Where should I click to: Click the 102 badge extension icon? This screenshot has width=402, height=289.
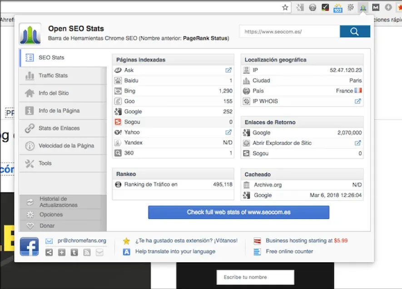click(338, 8)
